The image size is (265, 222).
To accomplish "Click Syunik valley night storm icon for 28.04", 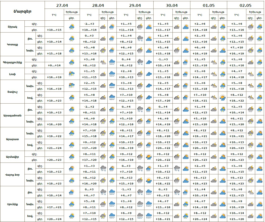I will [103, 216].
